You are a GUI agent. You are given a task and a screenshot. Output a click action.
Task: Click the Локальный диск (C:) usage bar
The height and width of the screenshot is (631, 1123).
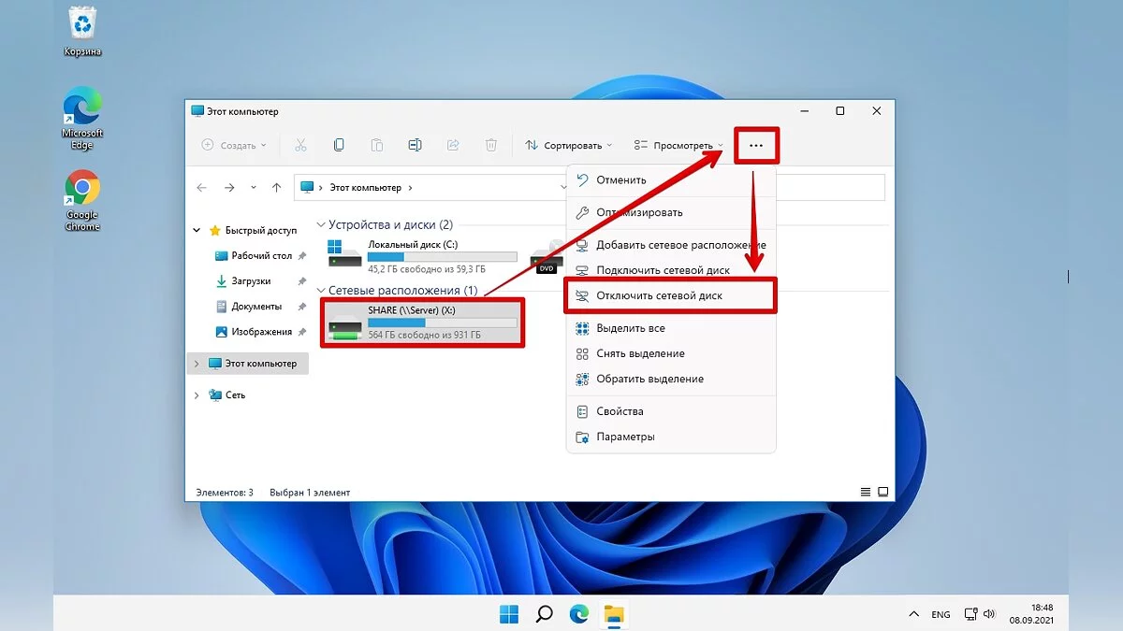tap(442, 256)
